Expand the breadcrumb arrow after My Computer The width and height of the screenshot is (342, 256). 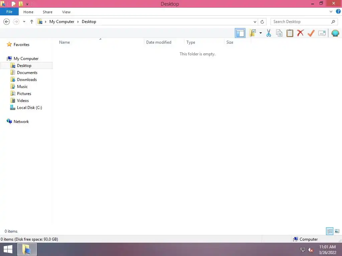click(x=78, y=22)
